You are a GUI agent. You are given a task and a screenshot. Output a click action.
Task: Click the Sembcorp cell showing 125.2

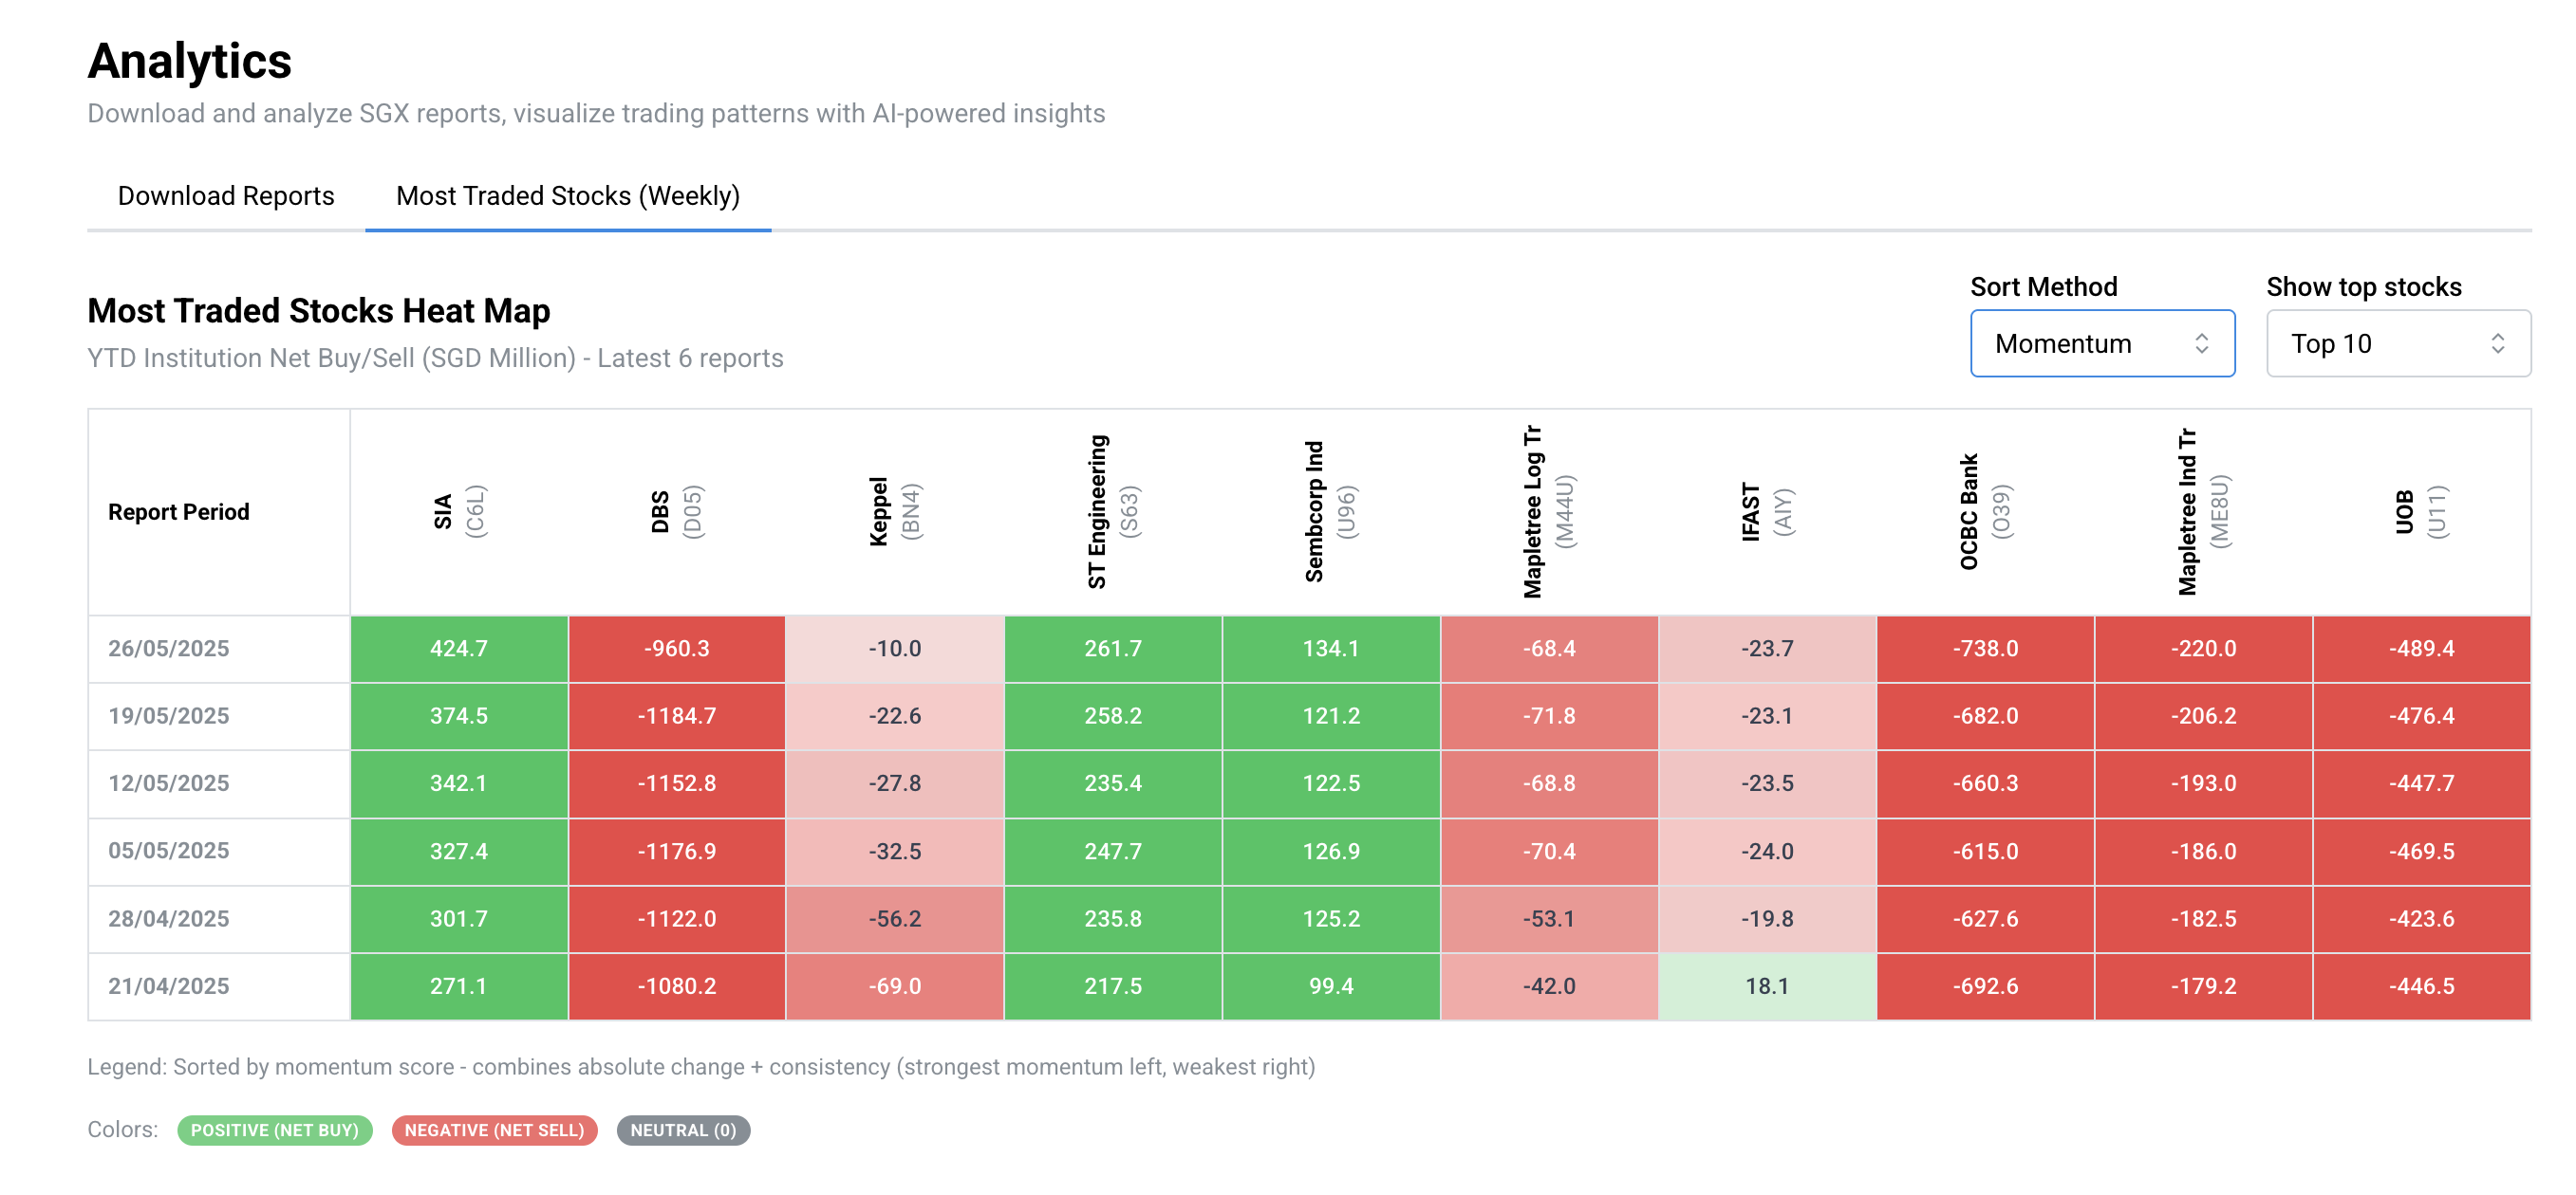pyautogui.click(x=1331, y=919)
